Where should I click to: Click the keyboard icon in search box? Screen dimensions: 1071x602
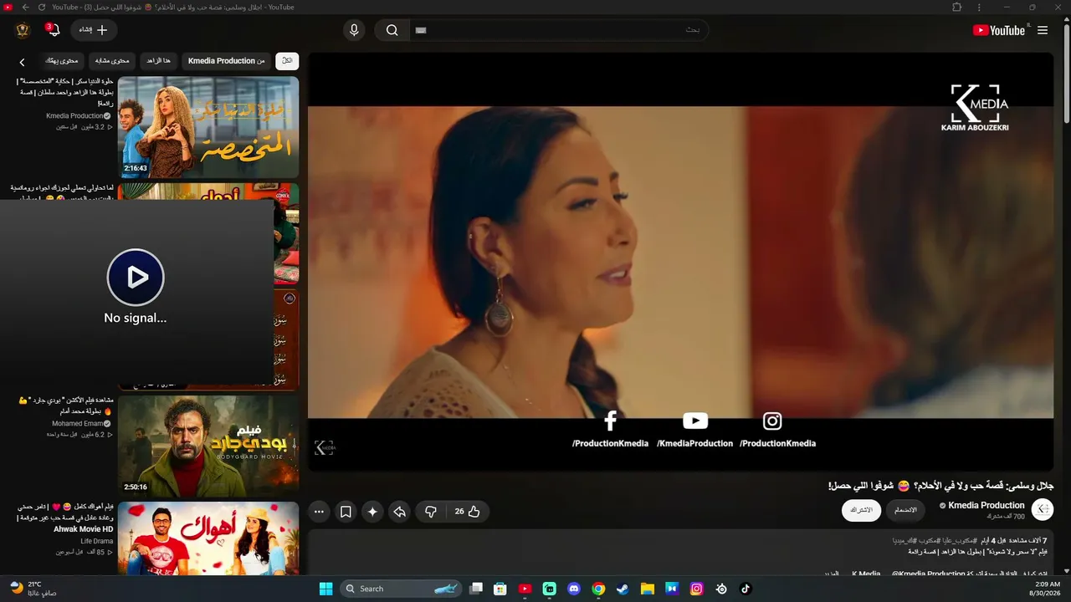[421, 30]
